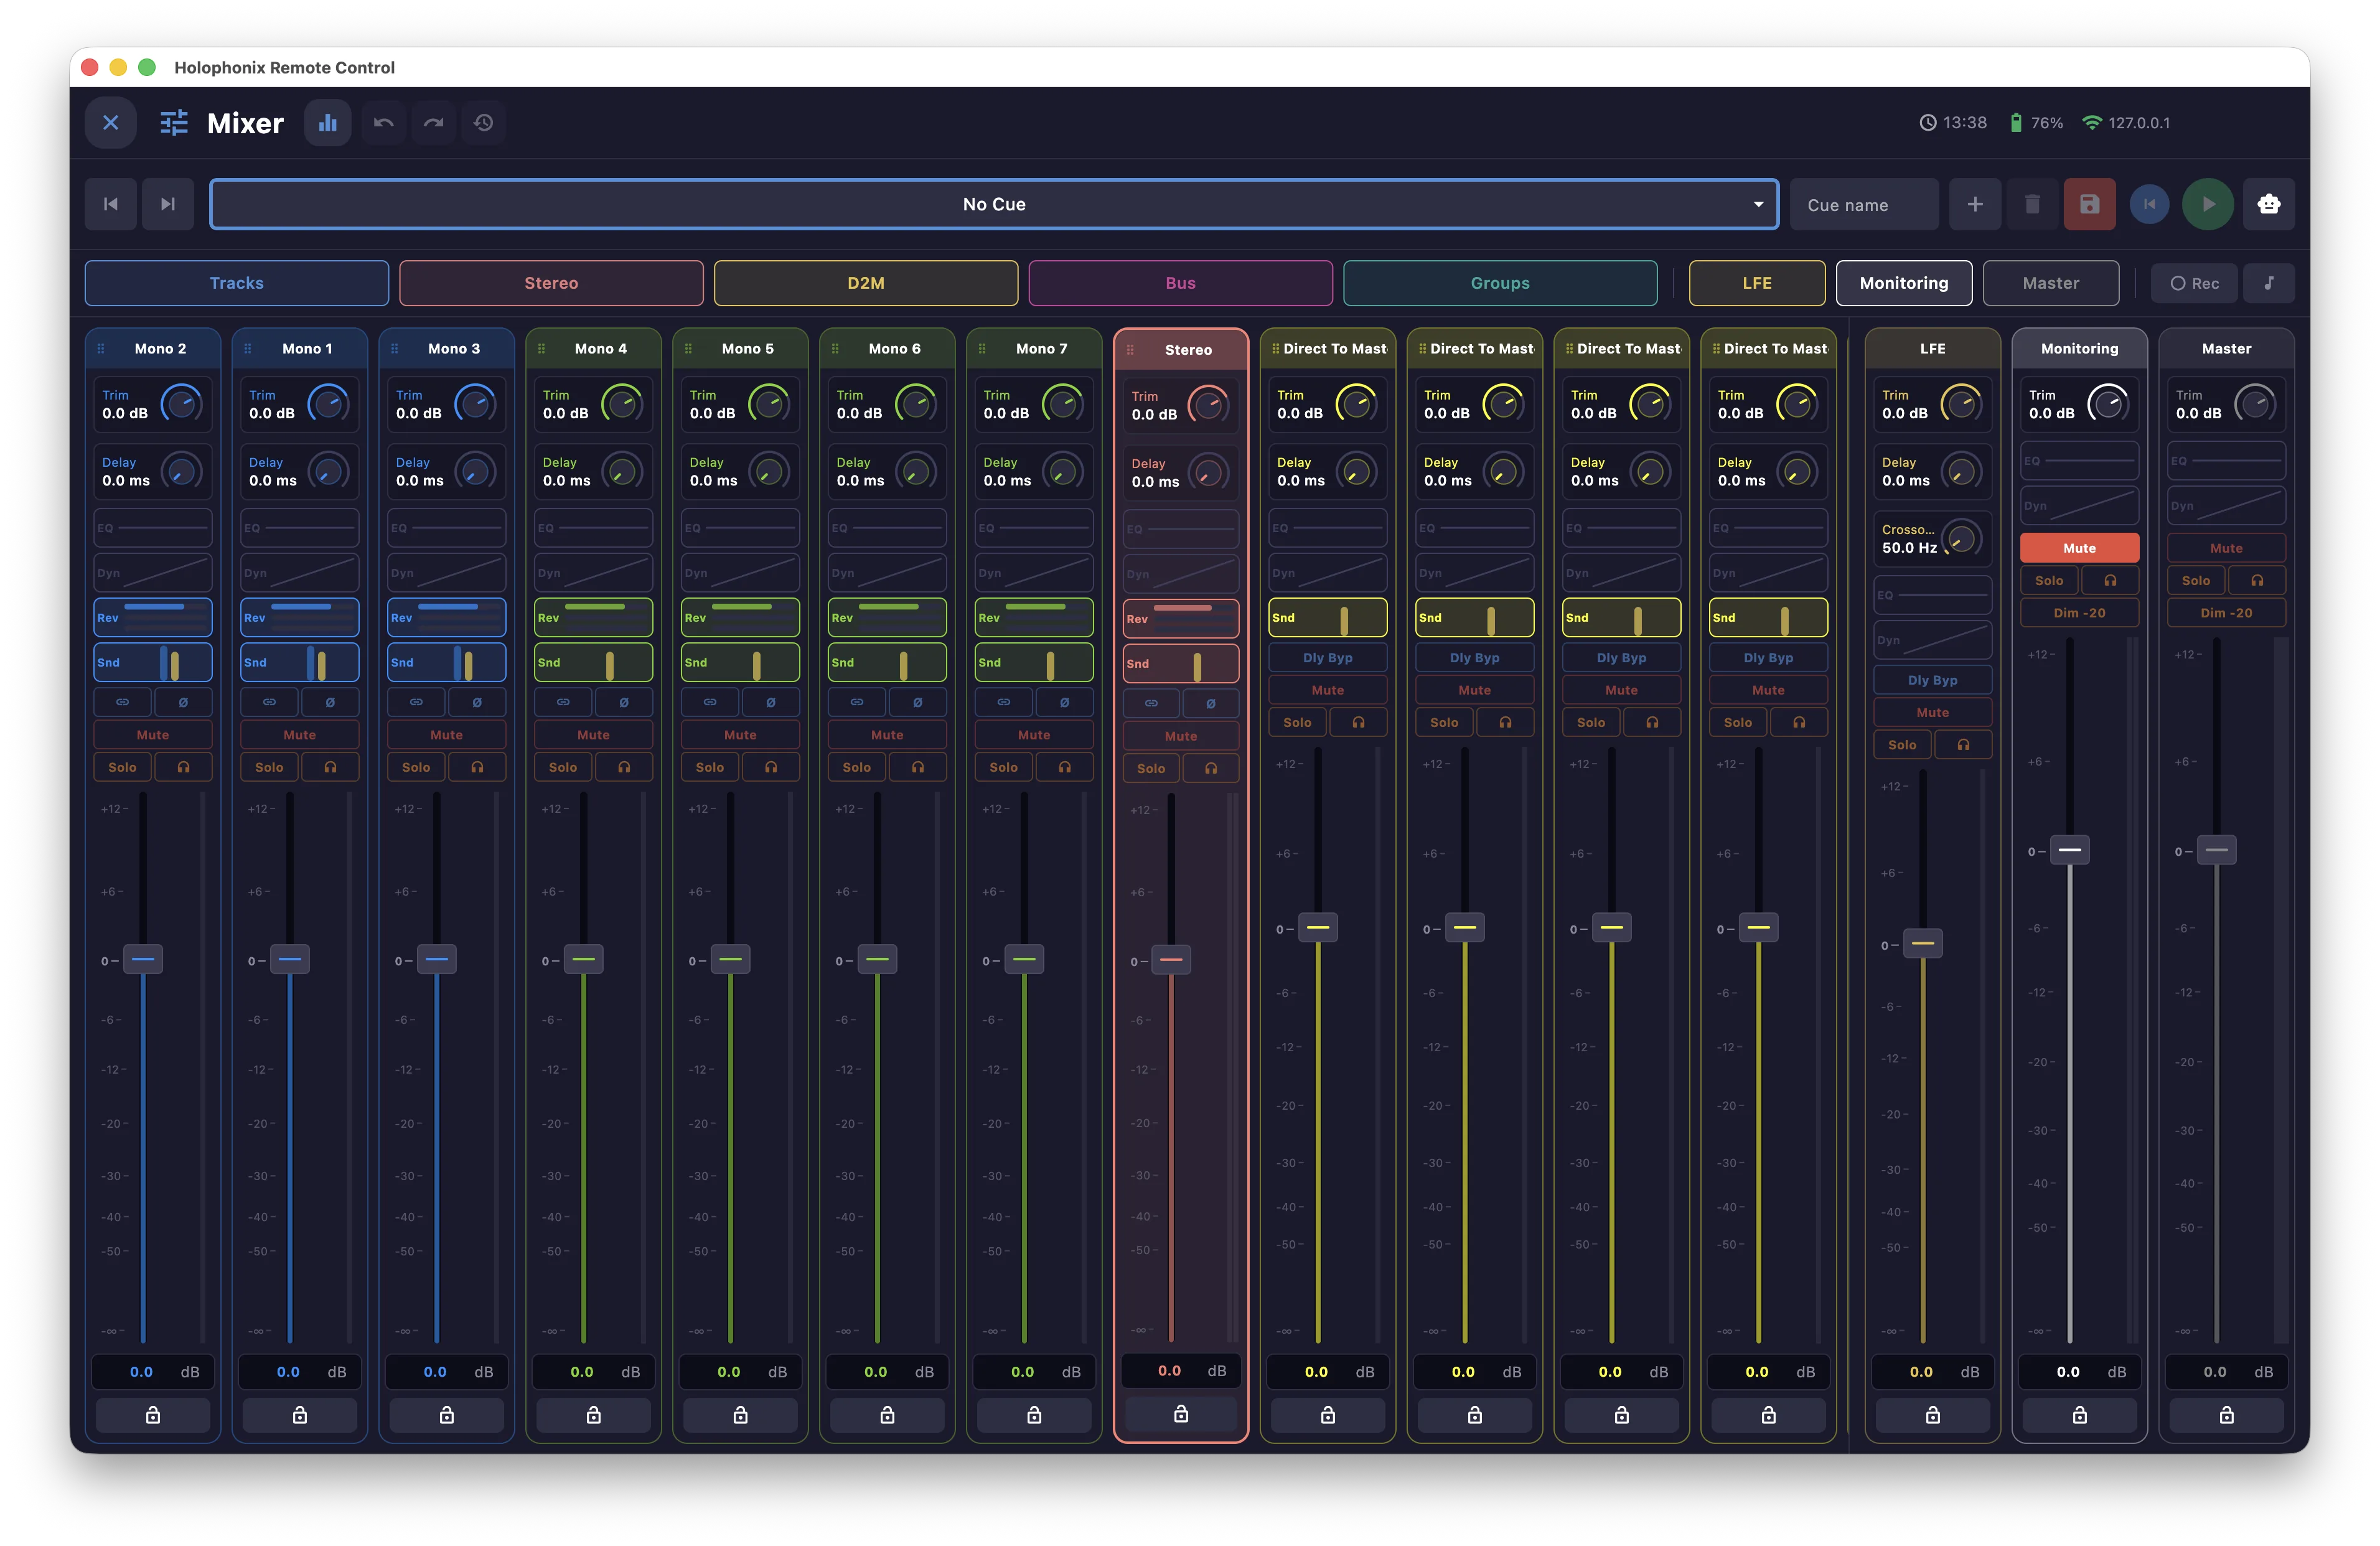Mute the Mono 4 channel
The width and height of the screenshot is (2380, 1546).
[x=593, y=735]
